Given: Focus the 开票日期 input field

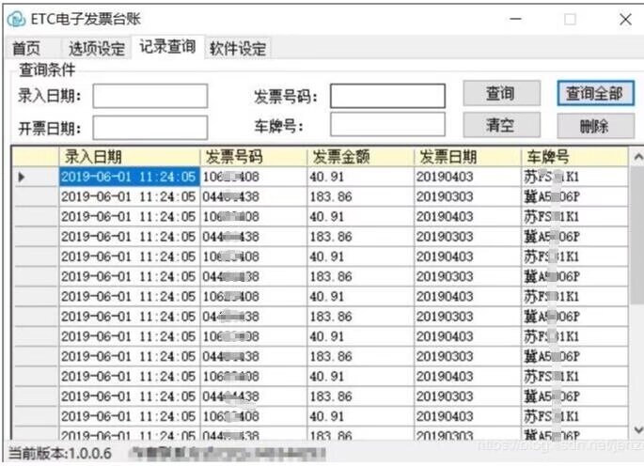Looking at the screenshot, I should (149, 128).
